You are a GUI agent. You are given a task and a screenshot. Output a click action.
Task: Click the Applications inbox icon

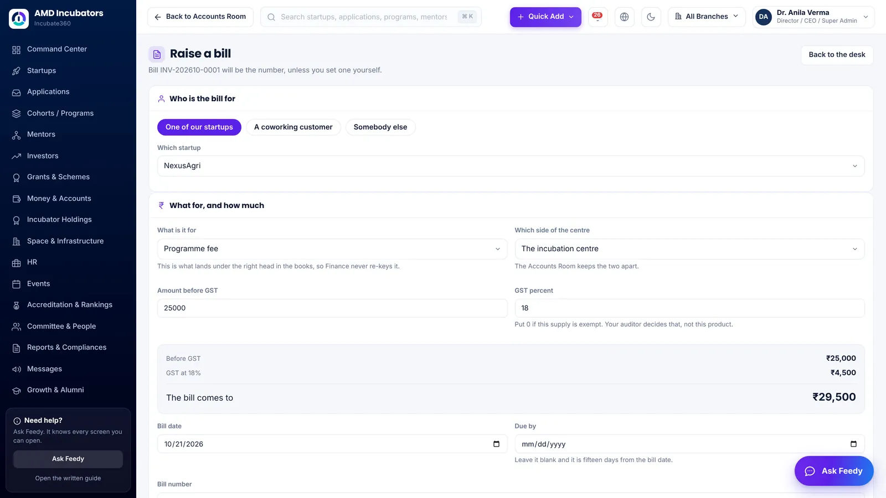pos(17,92)
